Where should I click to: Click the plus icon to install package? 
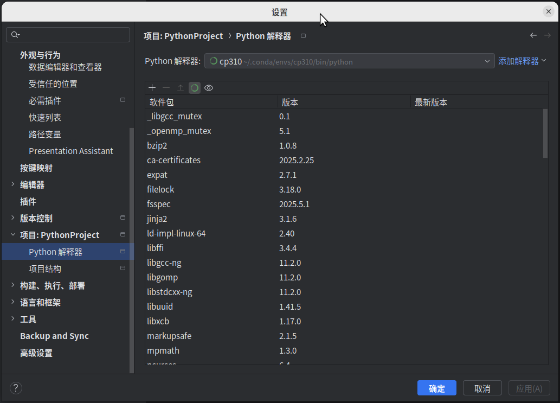pos(152,88)
